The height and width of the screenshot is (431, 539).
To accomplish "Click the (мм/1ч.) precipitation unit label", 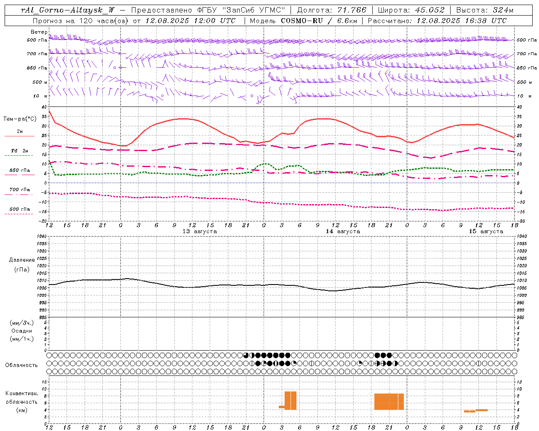I will (22, 339).
